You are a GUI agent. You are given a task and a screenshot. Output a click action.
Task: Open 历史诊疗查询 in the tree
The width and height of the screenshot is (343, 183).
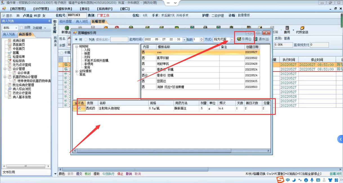pos(22,93)
